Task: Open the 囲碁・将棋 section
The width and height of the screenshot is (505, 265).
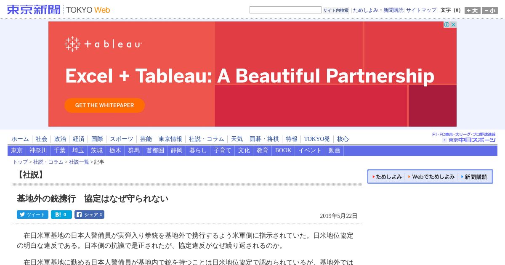Action: [x=264, y=139]
